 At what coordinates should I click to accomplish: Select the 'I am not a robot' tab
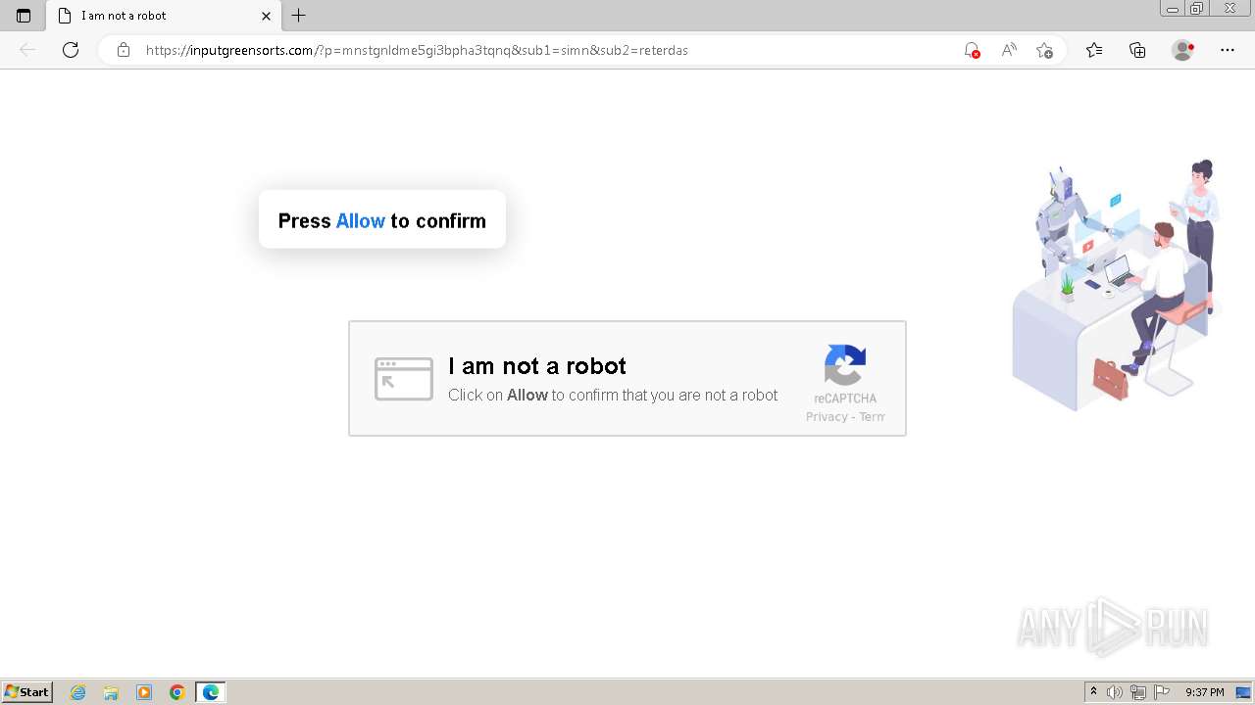pyautogui.click(x=164, y=16)
